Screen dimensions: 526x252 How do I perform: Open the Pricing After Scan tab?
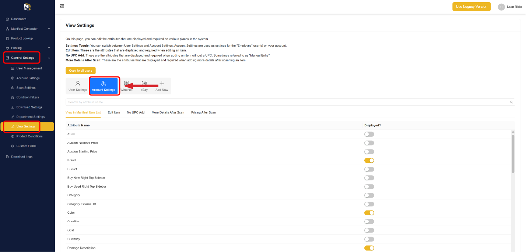tap(203, 112)
